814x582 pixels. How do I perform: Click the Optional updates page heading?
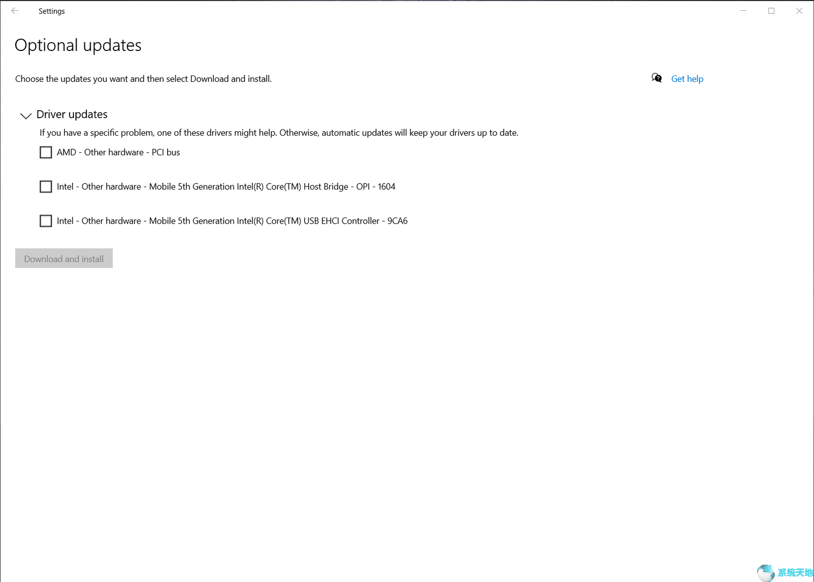pyautogui.click(x=78, y=45)
